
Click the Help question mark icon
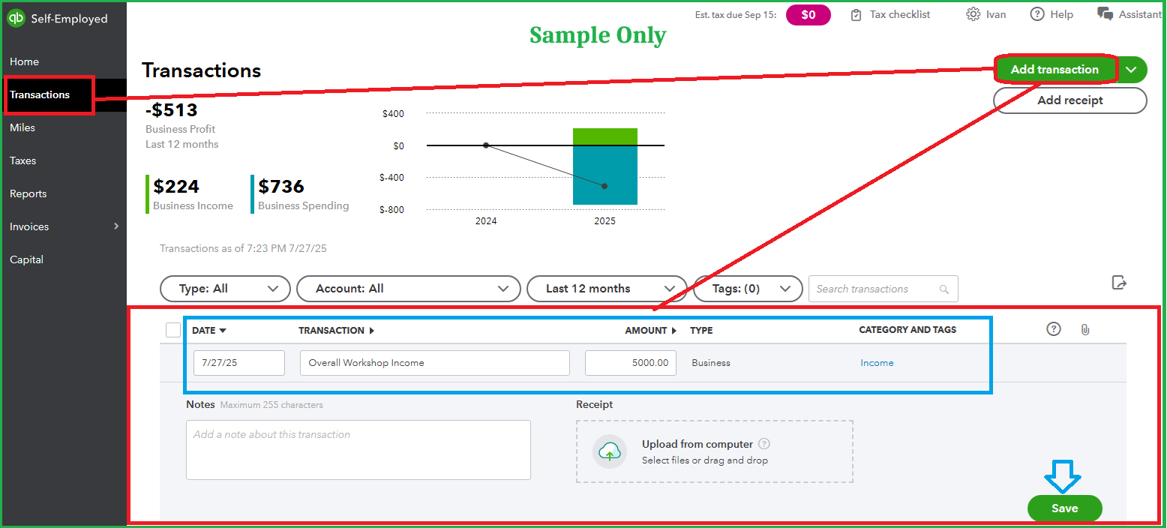pyautogui.click(x=1037, y=14)
